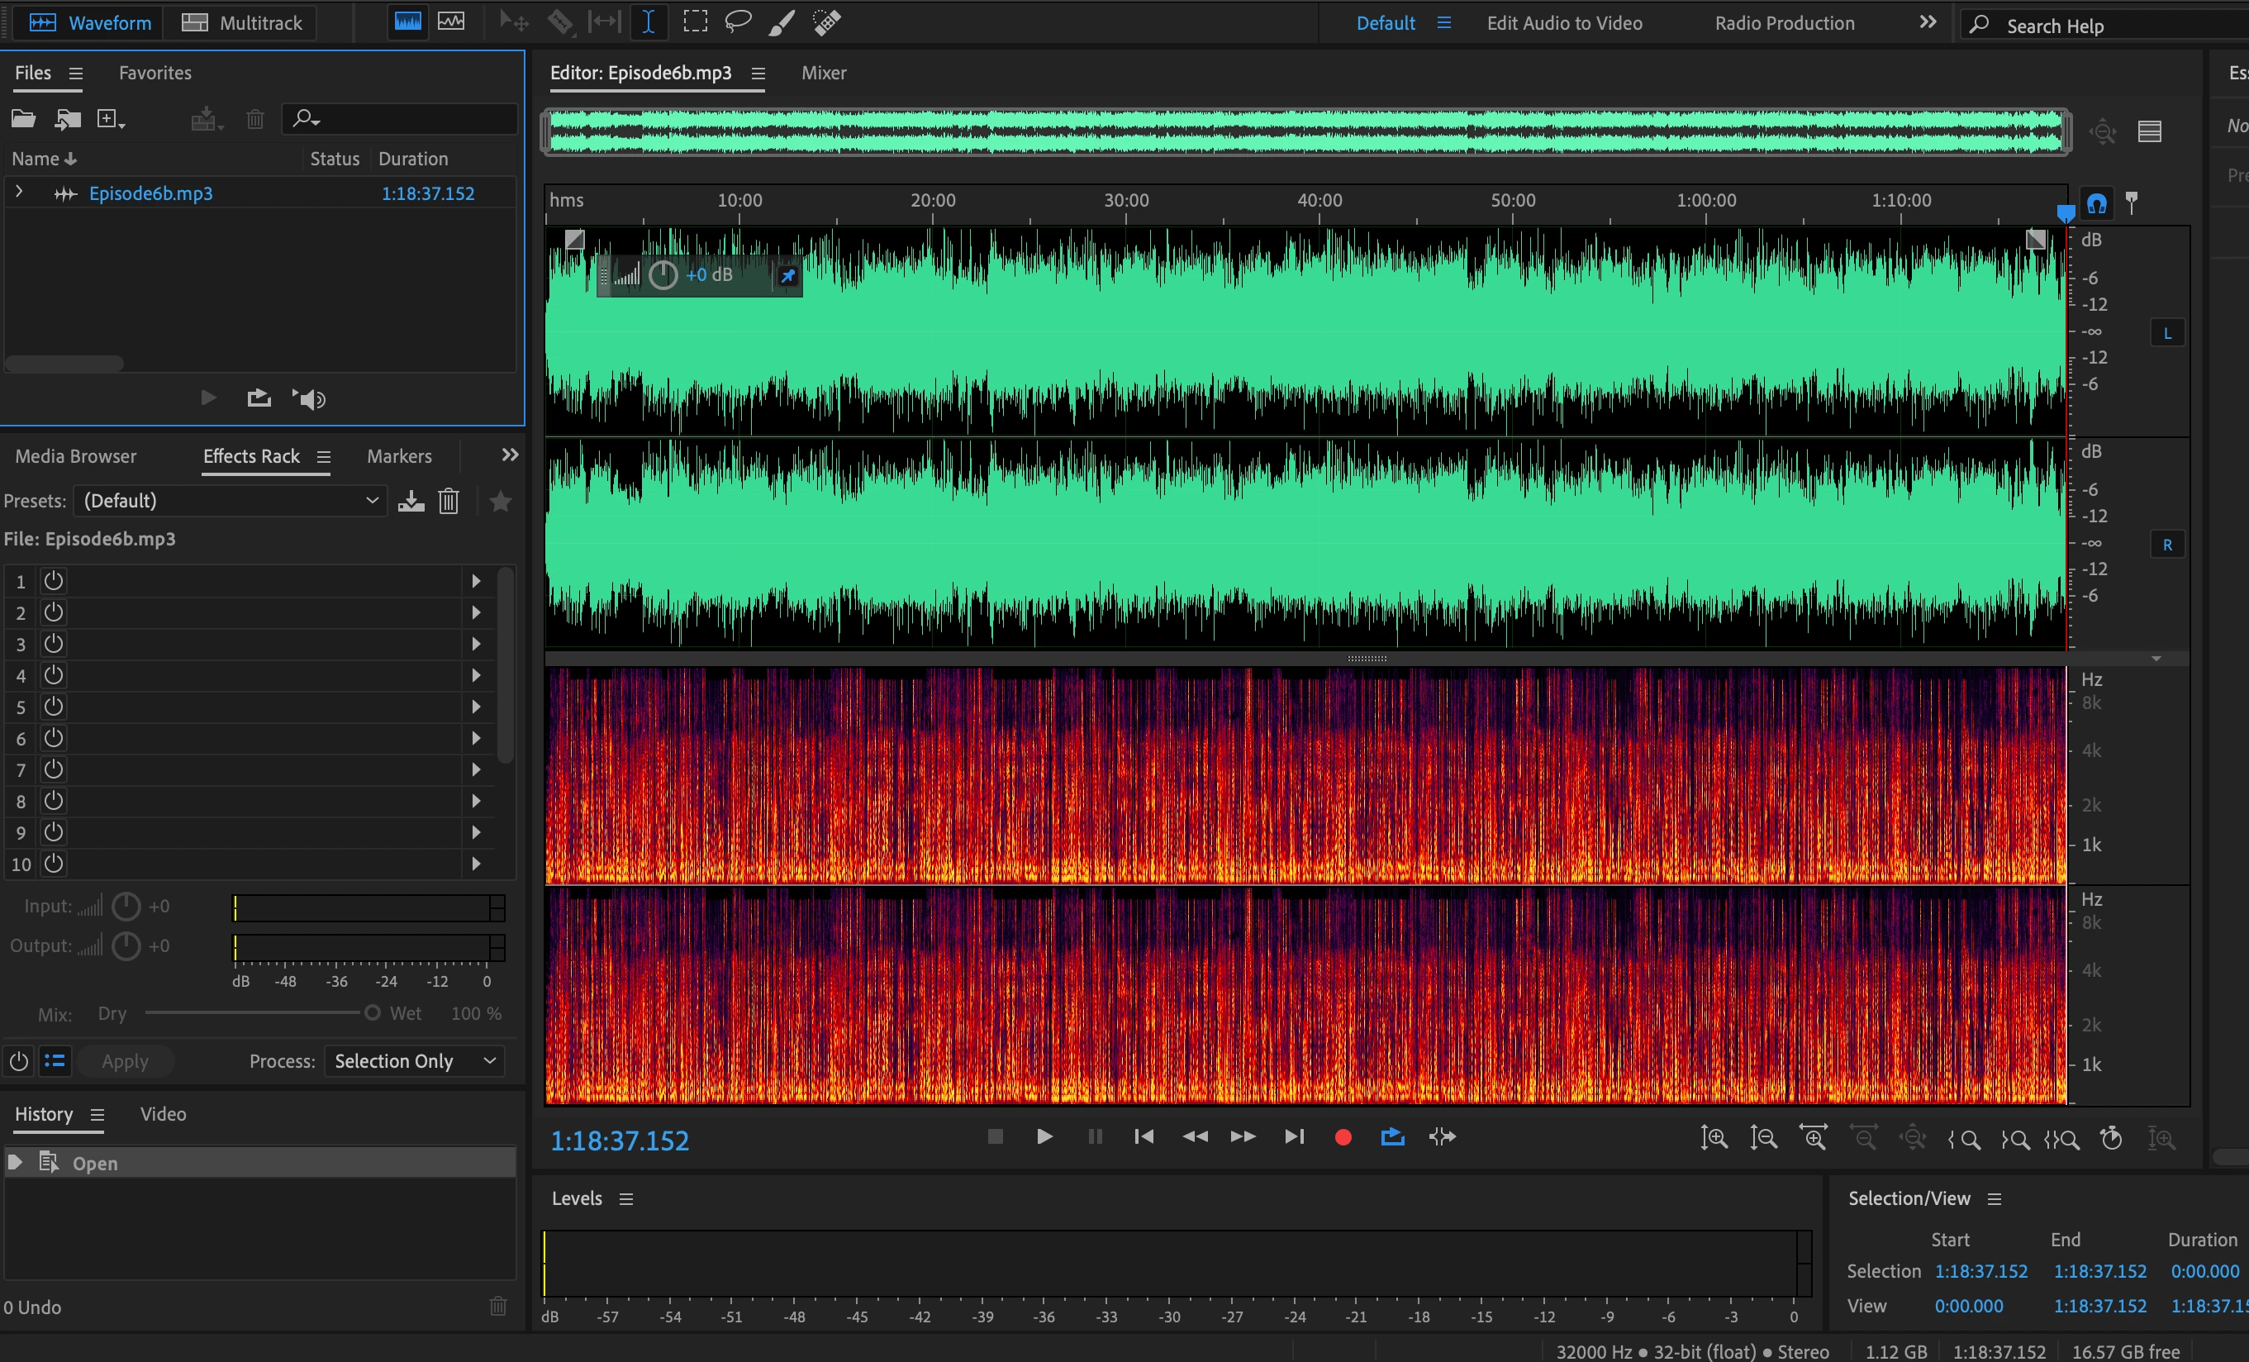
Task: Click the Zoom In Amplitude icon
Action: pyautogui.click(x=1714, y=1138)
